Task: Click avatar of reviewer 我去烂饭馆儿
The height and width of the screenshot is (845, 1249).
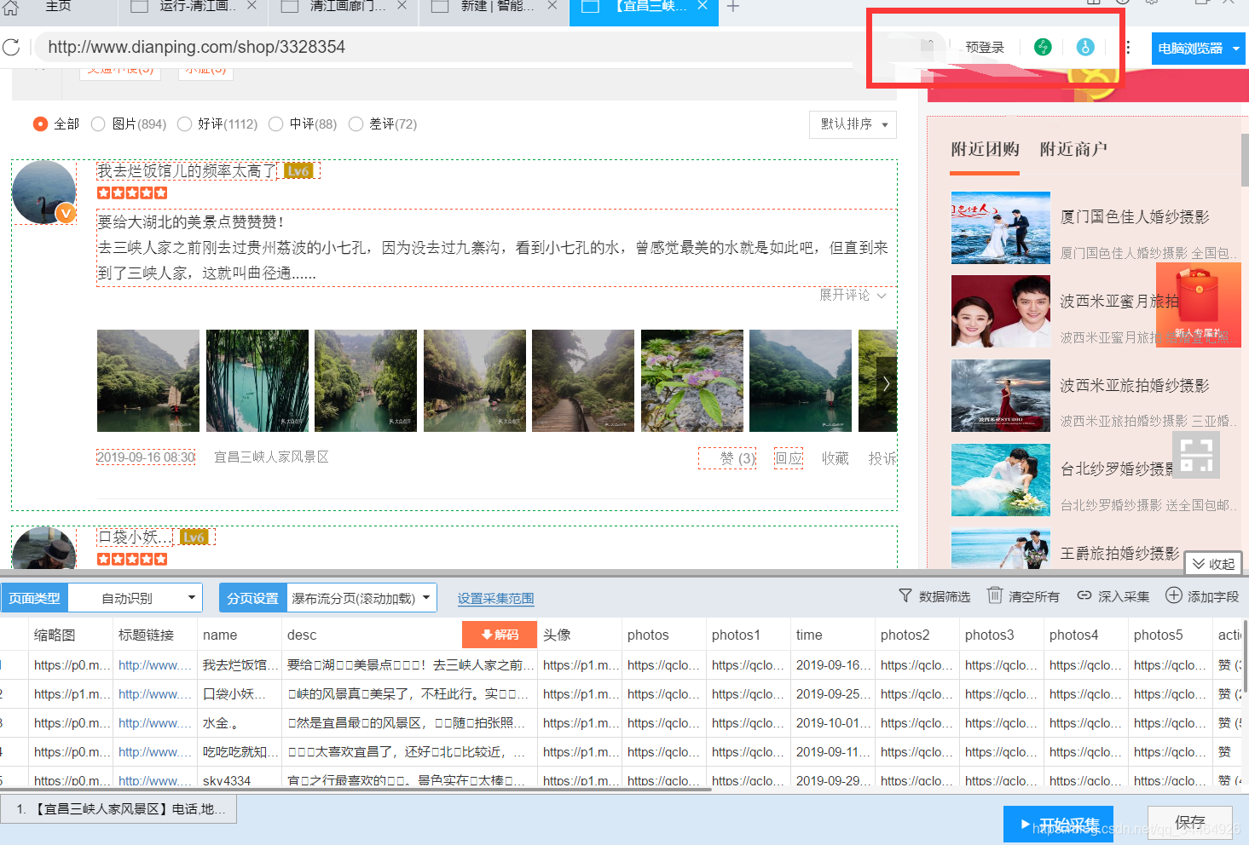Action: point(44,193)
